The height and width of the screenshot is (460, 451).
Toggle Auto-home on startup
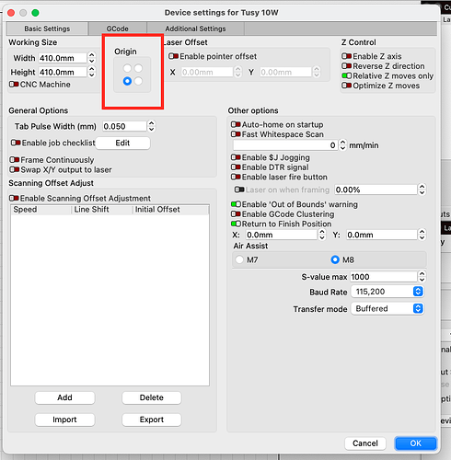[x=236, y=124]
